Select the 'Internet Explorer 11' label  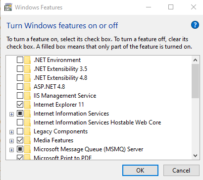59,105
